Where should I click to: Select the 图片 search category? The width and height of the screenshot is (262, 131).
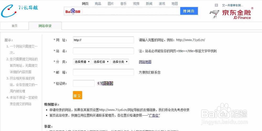coord(111,3)
